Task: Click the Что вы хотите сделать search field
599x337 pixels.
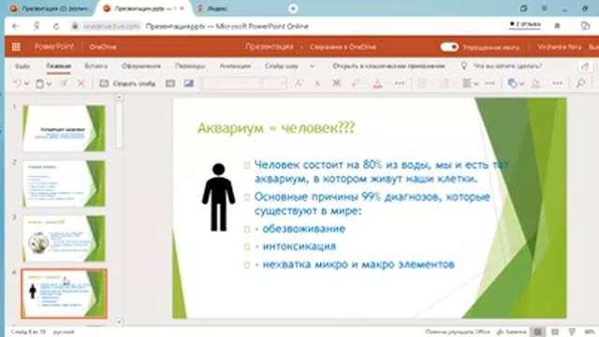Action: pyautogui.click(x=507, y=66)
